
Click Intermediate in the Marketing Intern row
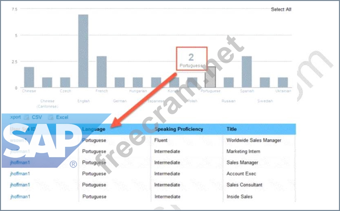[167, 151]
